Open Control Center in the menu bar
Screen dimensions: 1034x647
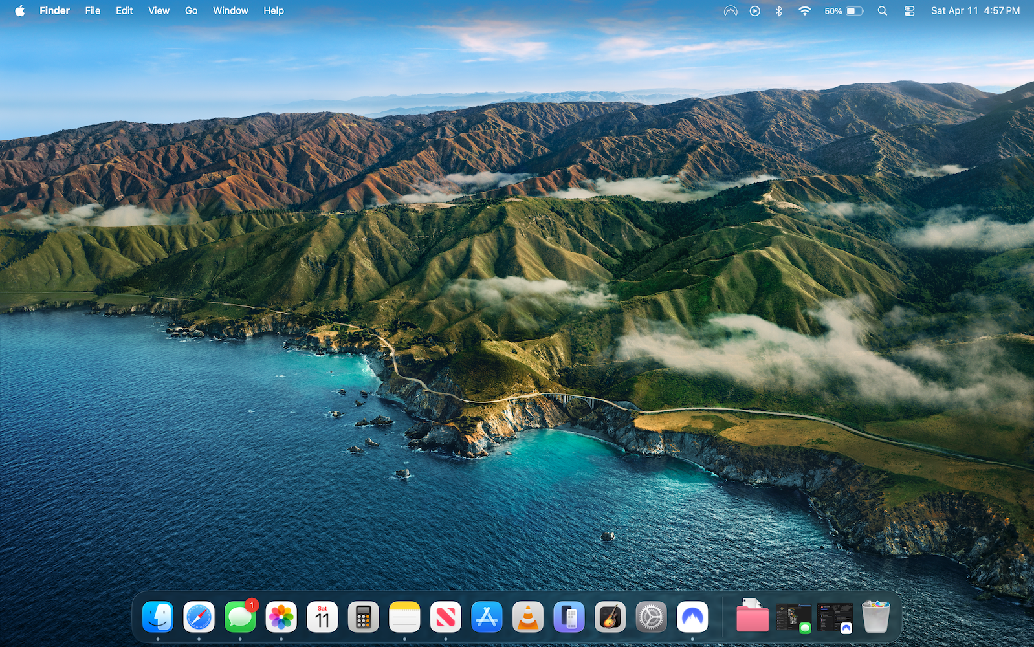click(x=909, y=11)
